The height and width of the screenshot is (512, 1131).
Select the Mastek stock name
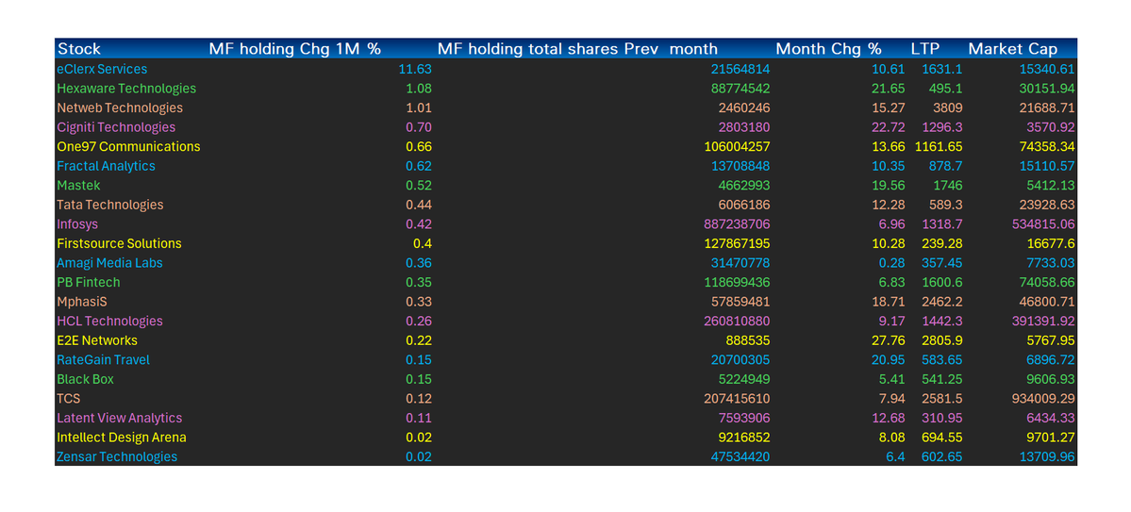pyautogui.click(x=78, y=186)
